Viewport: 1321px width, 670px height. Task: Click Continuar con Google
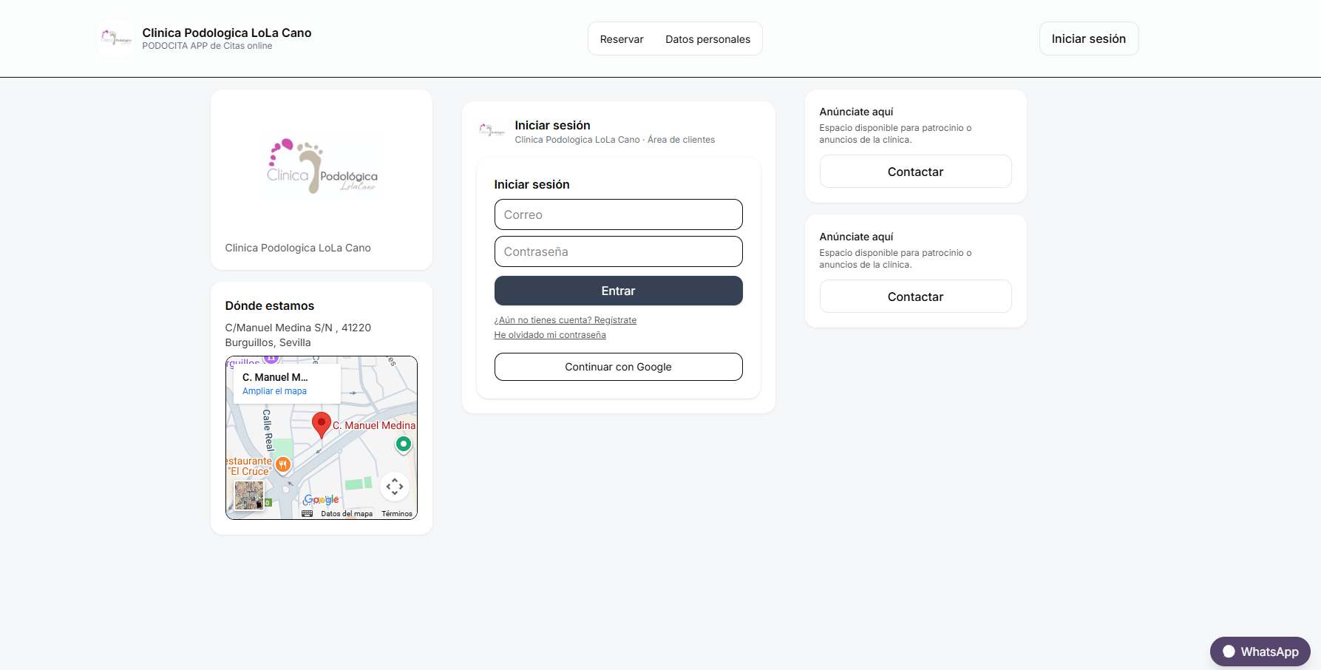point(618,366)
